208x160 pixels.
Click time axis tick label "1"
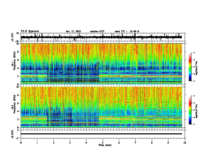tap(37, 143)
